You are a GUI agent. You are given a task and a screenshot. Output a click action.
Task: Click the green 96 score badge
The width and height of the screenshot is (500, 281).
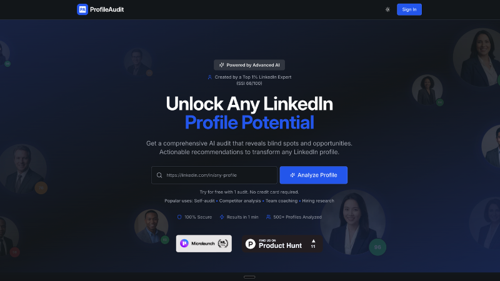[x=377, y=247]
